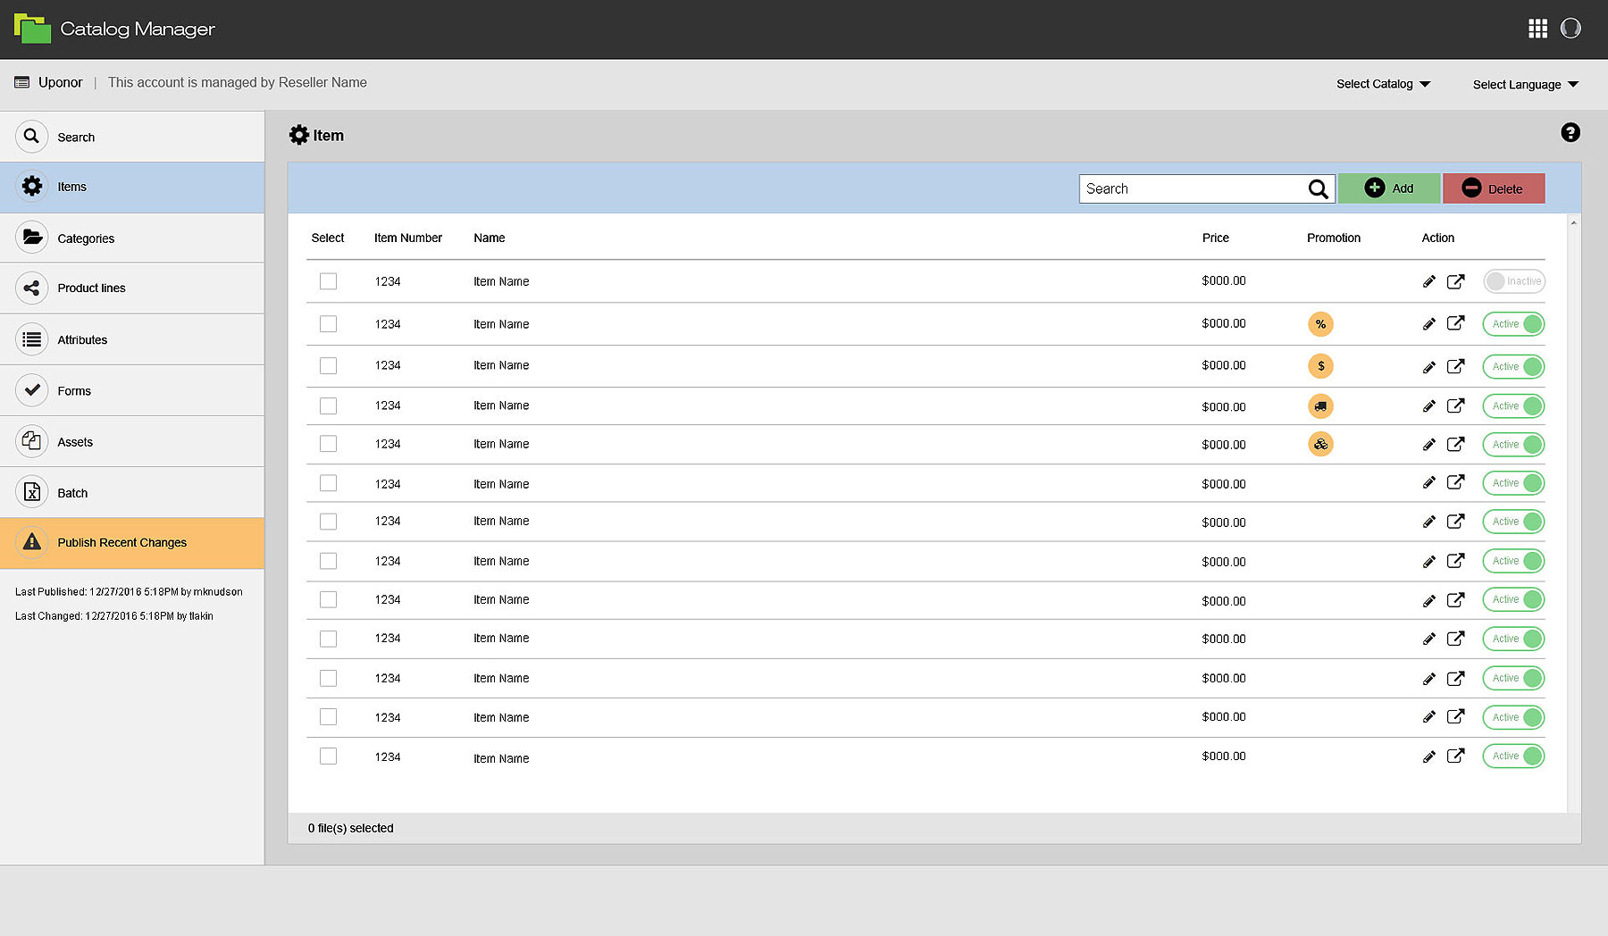Click the percent promotion icon
Screen dimensions: 1608x936
(x=1320, y=324)
